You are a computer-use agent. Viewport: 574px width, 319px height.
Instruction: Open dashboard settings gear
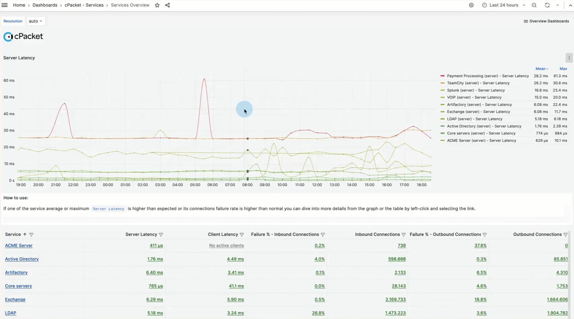pos(471,5)
